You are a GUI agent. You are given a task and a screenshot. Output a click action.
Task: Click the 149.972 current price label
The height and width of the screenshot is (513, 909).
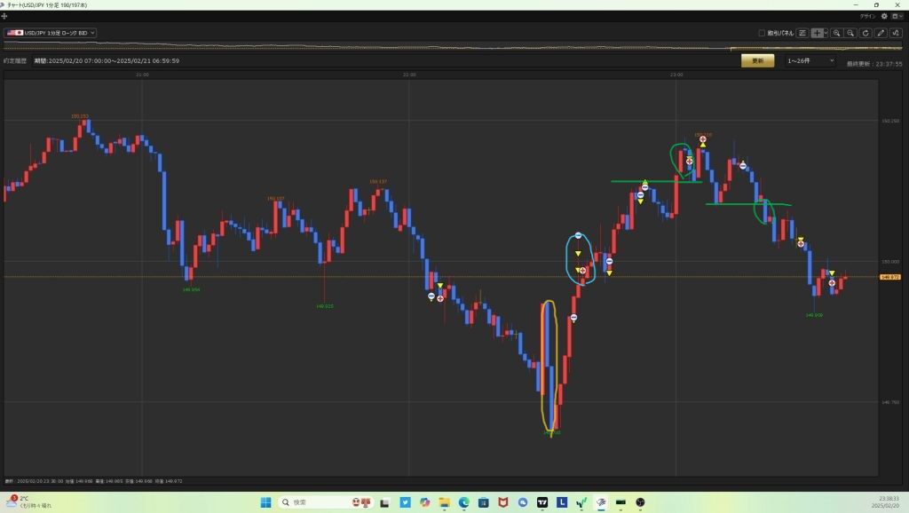pos(890,277)
